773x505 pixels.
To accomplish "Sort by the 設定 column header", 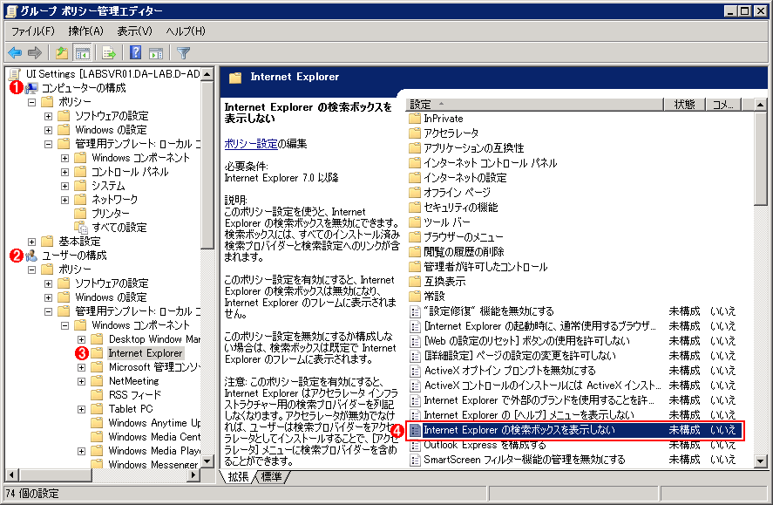I will (534, 105).
